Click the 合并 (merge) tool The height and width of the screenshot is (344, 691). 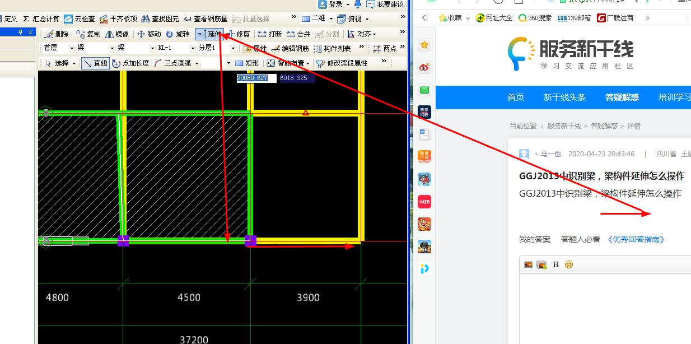298,34
